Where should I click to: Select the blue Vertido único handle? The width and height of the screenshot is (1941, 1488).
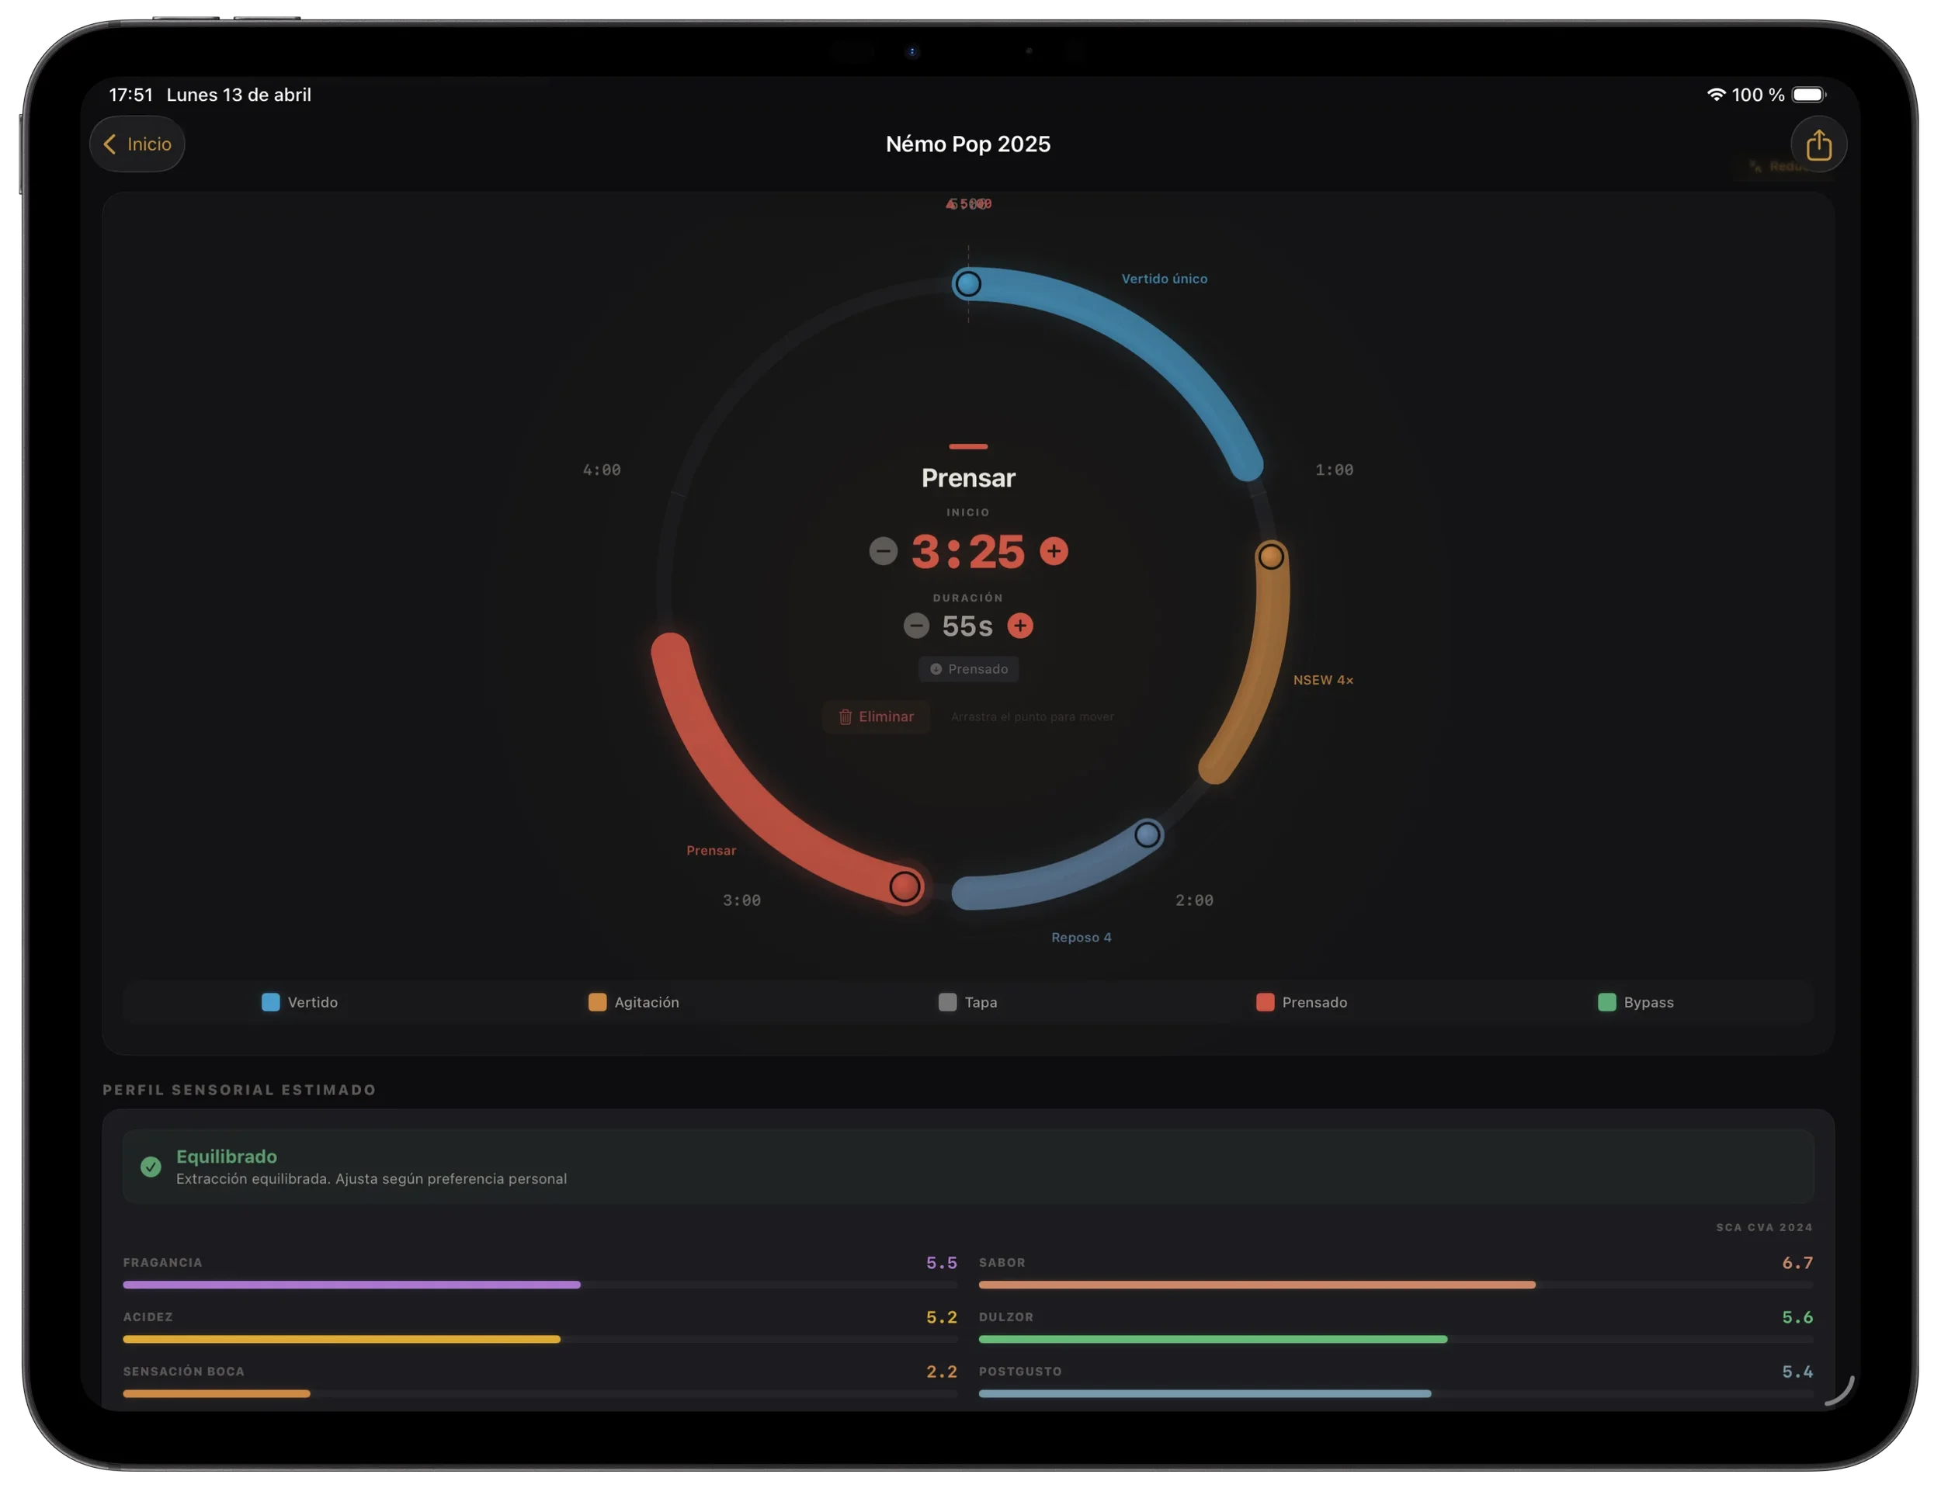tap(967, 283)
